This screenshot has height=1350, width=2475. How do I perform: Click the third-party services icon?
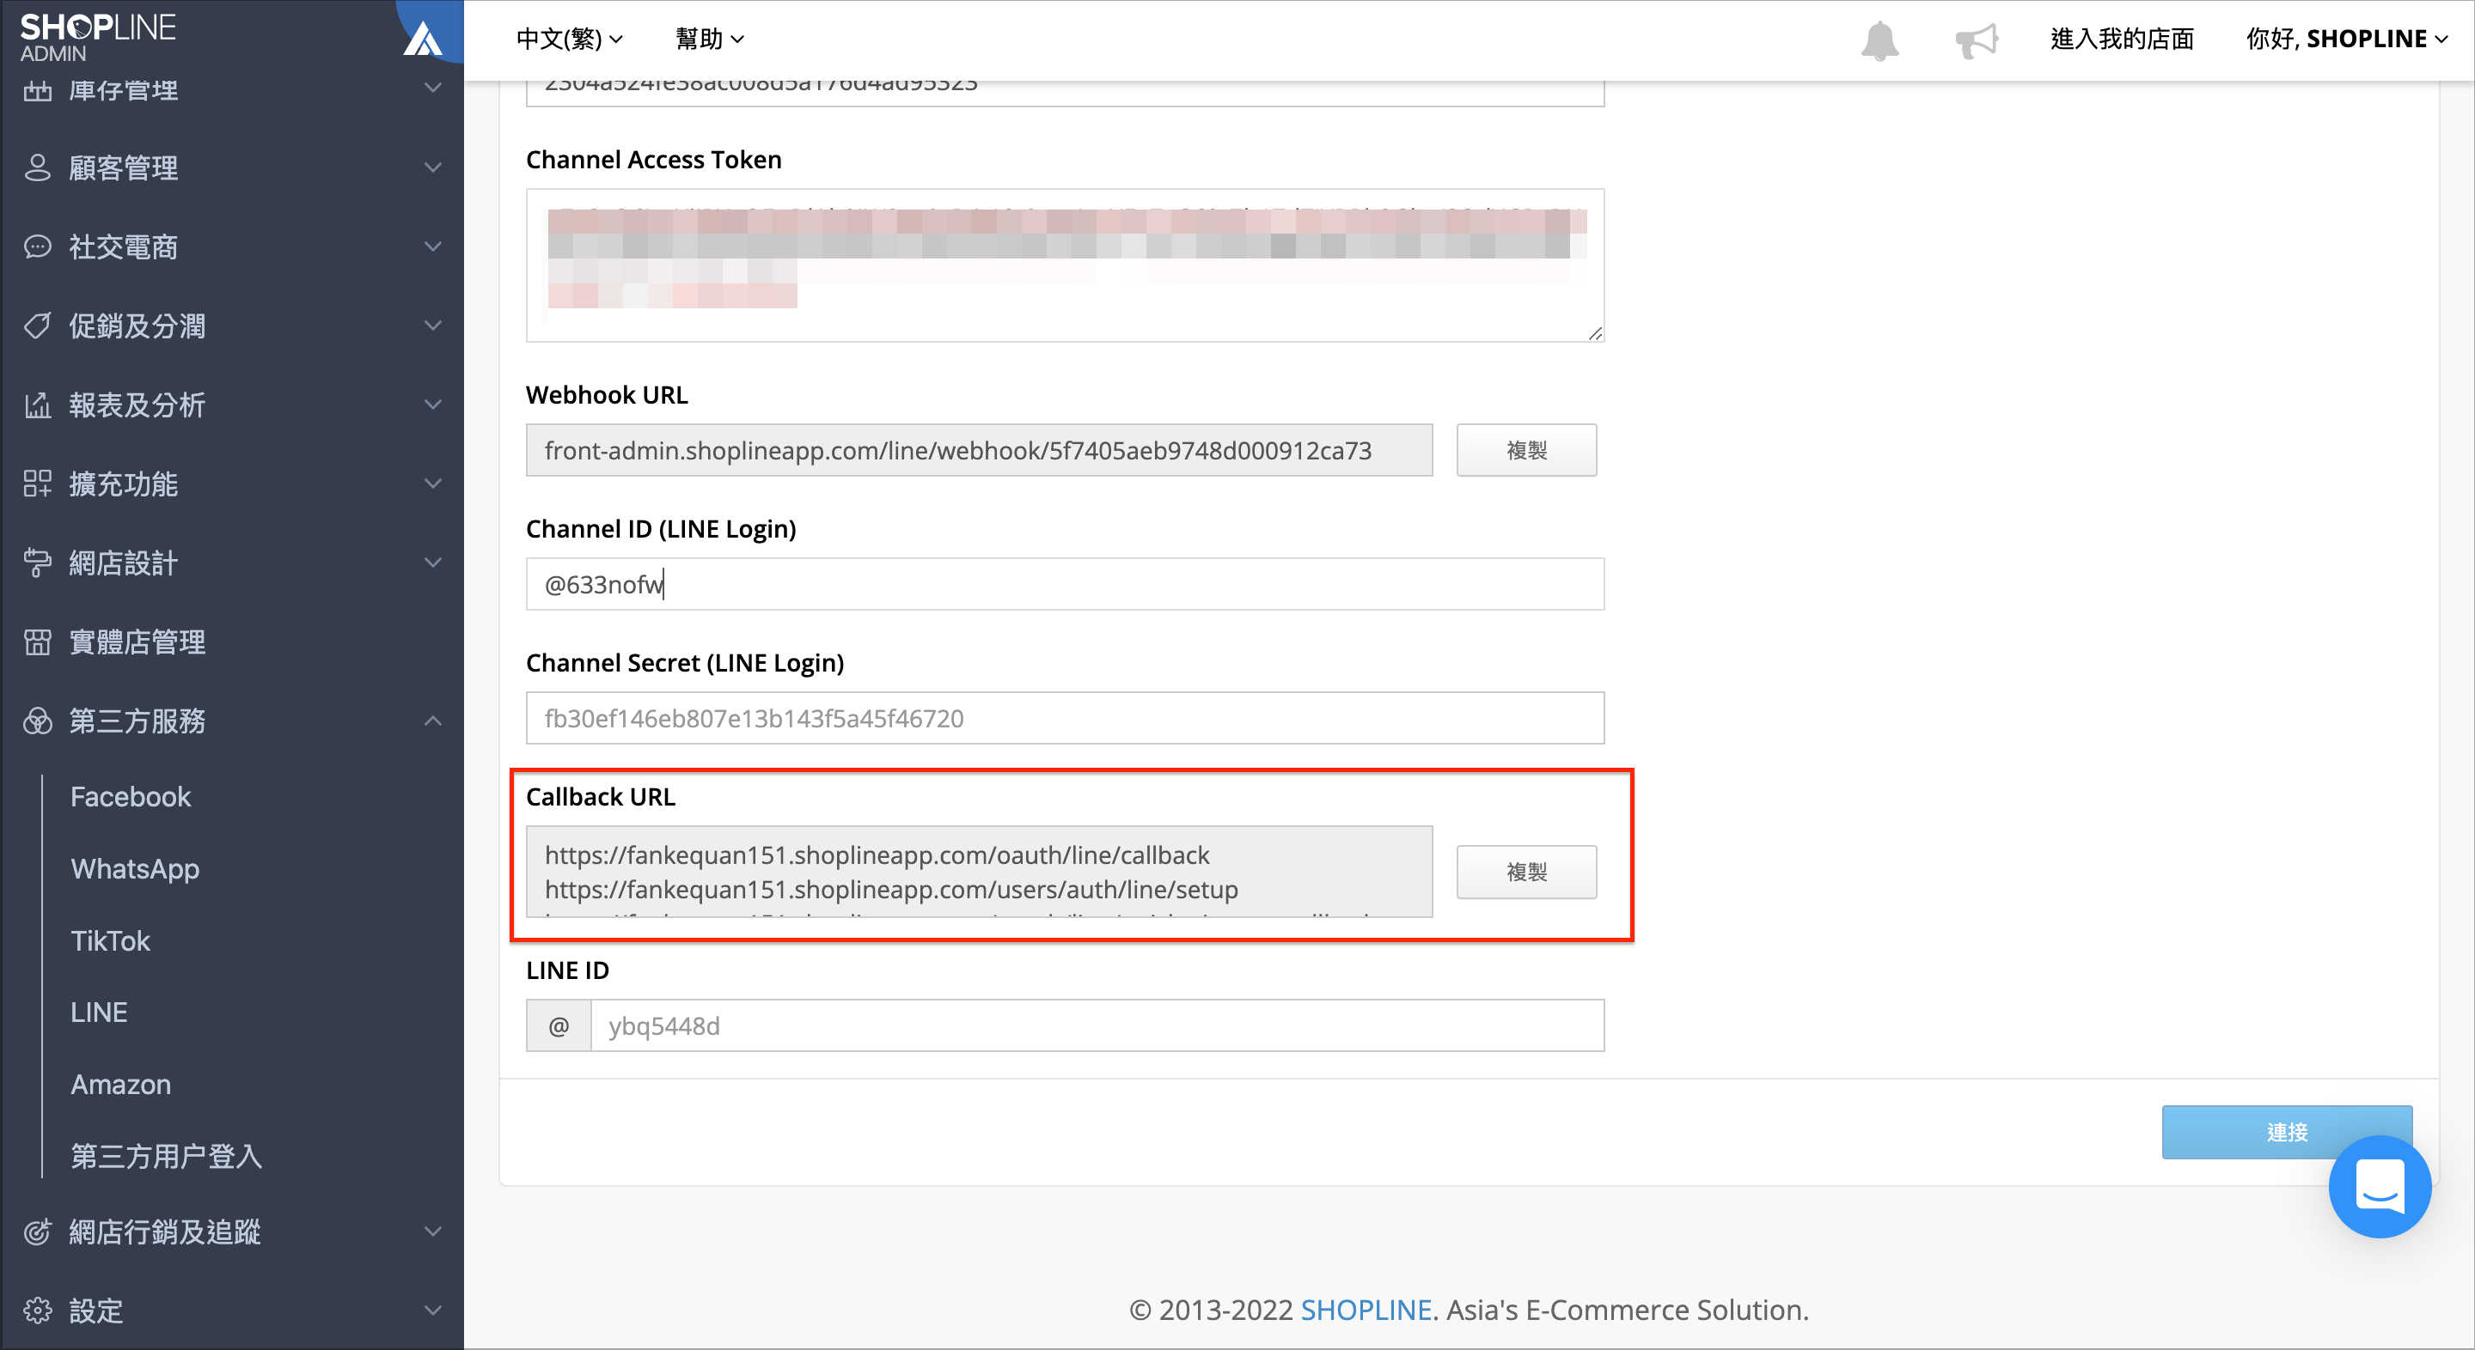(38, 721)
